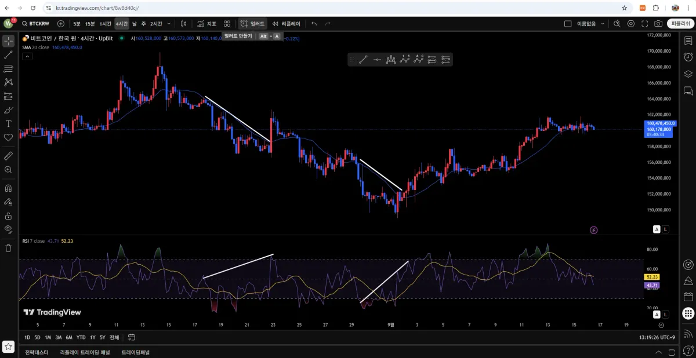This screenshot has width=696, height=358.
Task: Open the candlestick chart type selector
Action: pyautogui.click(x=183, y=24)
